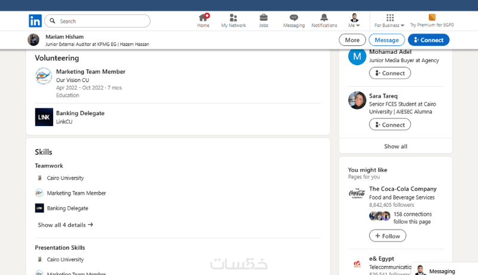Click the Premium gold square icon
This screenshot has height=275, width=478.
tap(432, 17)
